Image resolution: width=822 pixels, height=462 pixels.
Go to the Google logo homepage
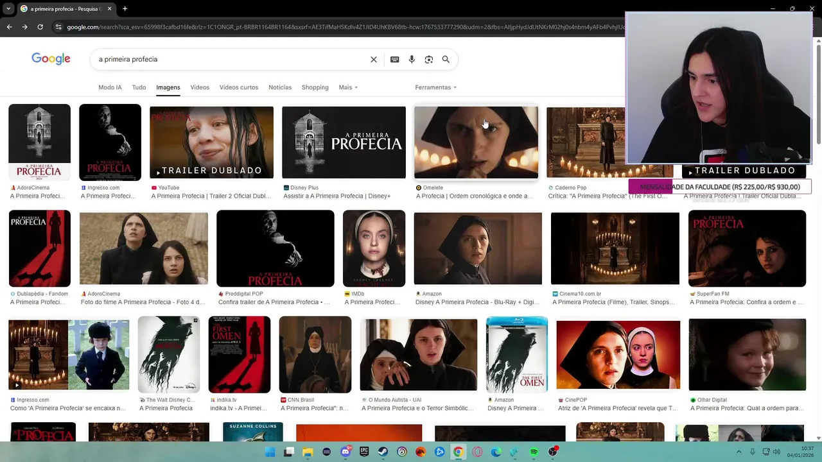(x=51, y=59)
